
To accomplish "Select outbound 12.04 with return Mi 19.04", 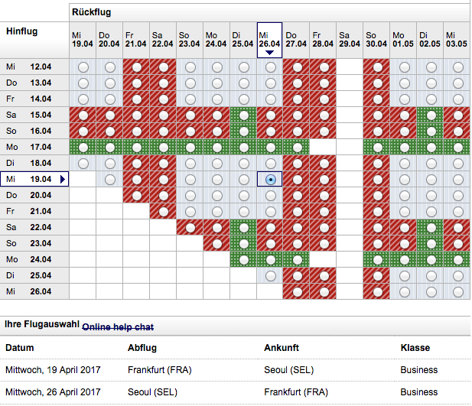I will [x=83, y=67].
